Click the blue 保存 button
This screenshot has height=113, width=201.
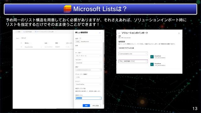coord(86,105)
